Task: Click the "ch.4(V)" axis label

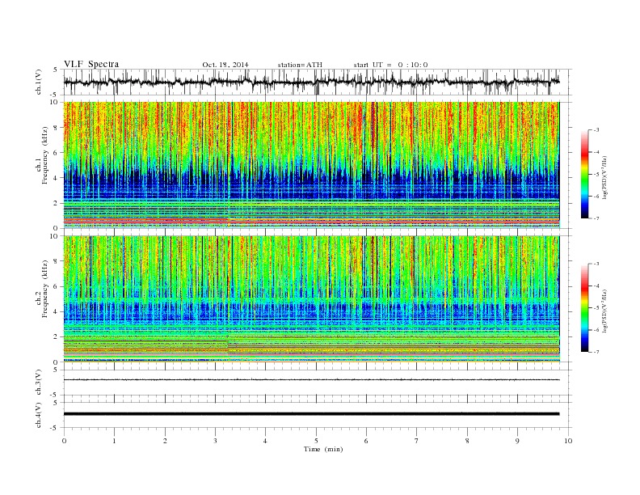Action: pos(39,415)
